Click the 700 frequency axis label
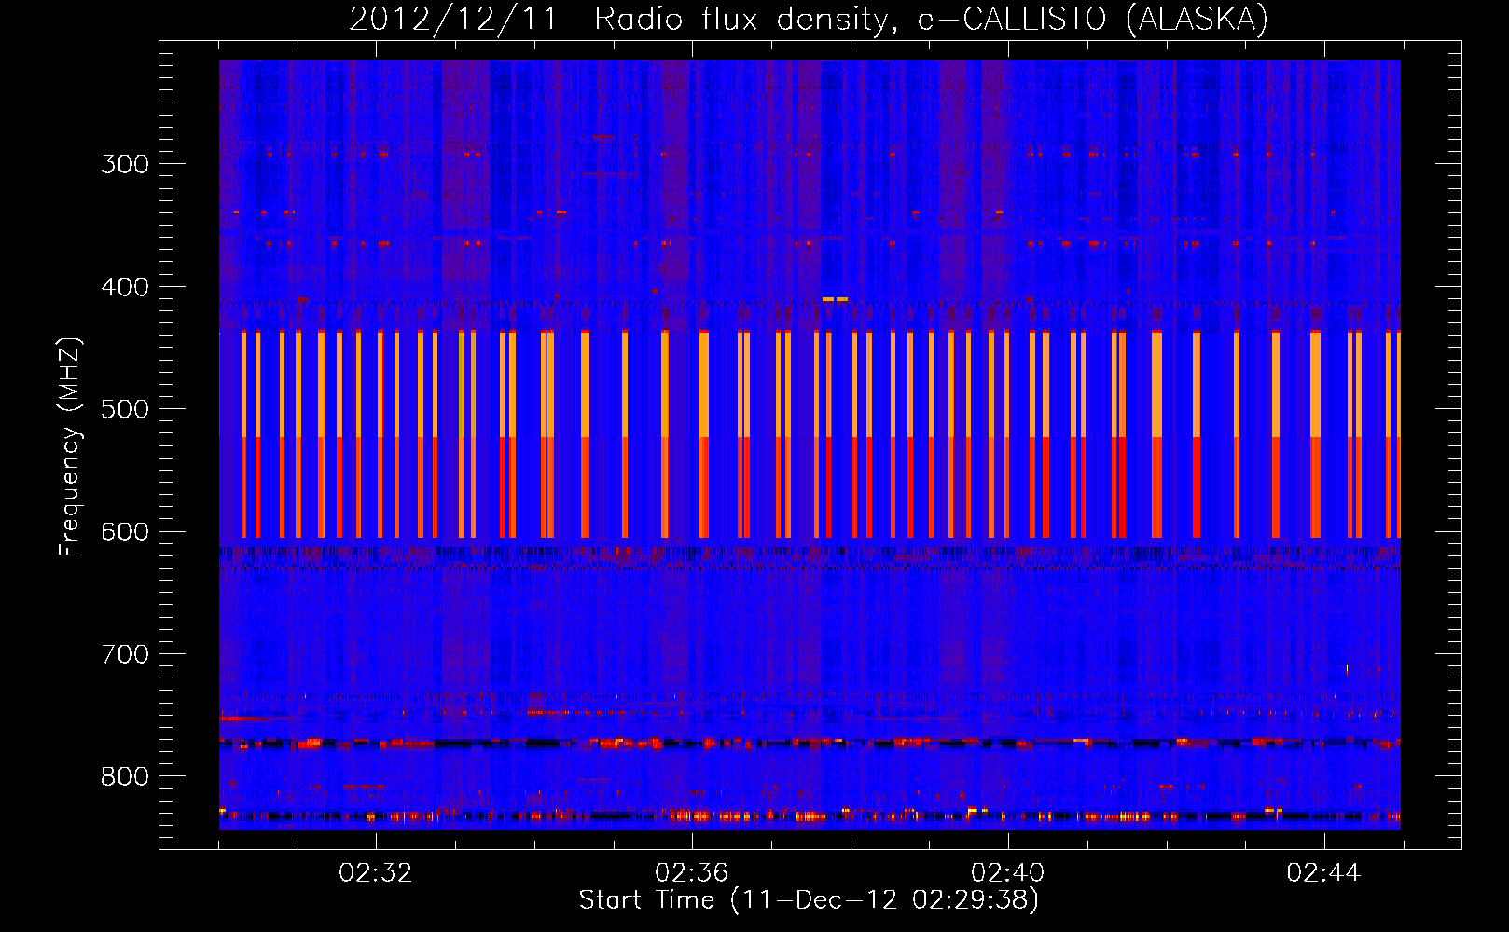 (125, 654)
